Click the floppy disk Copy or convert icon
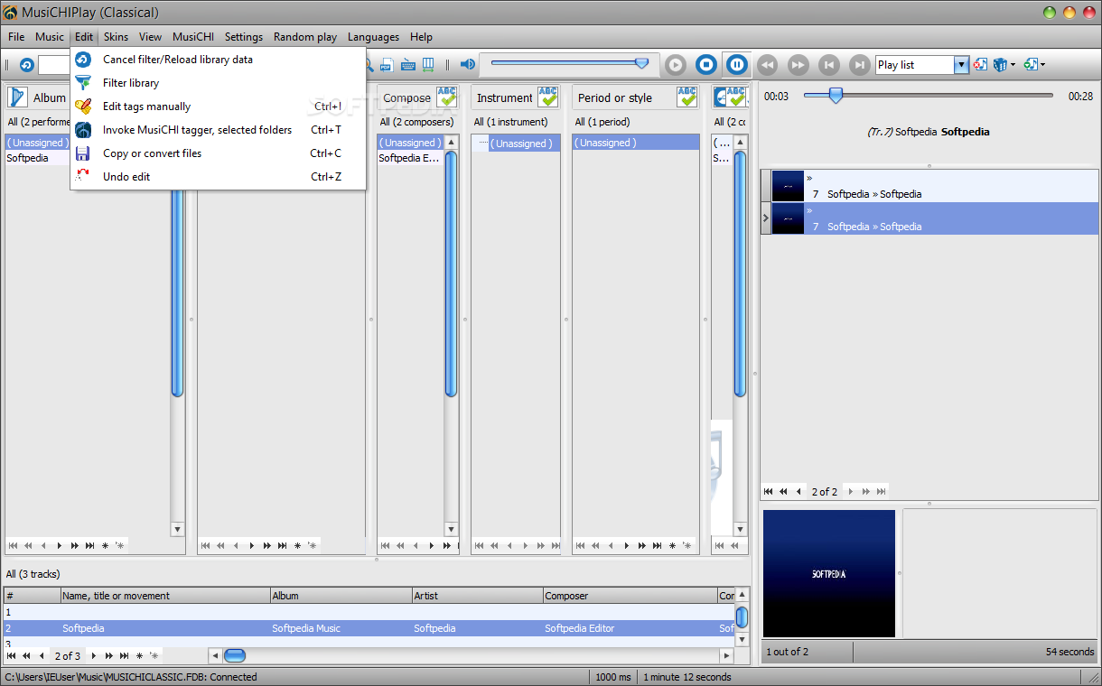Image resolution: width=1102 pixels, height=686 pixels. (x=83, y=153)
